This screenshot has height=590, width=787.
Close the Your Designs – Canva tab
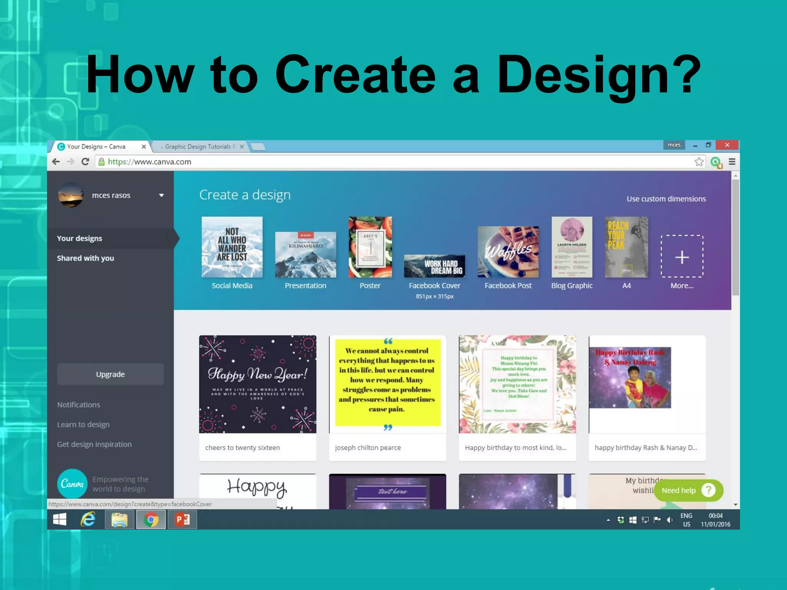[144, 147]
